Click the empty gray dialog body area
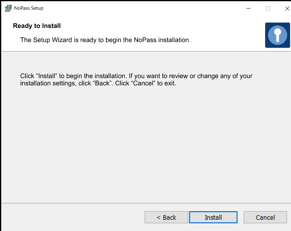 point(145,146)
